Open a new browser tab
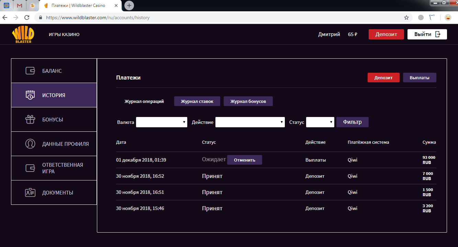Image resolution: width=458 pixels, height=247 pixels. 129,5
